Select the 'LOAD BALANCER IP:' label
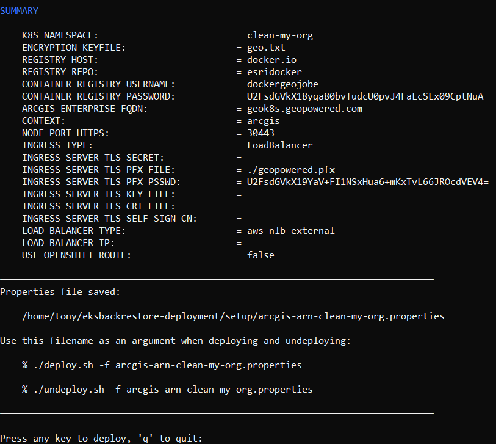The height and width of the screenshot is (444, 496). 68,243
